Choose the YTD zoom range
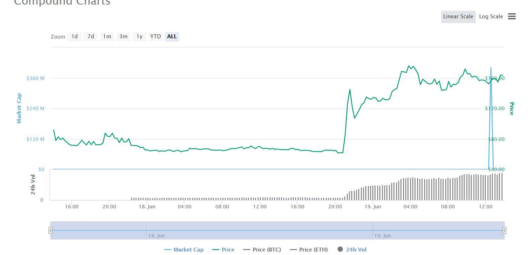Screen dimensions: 528x255 coord(155,36)
